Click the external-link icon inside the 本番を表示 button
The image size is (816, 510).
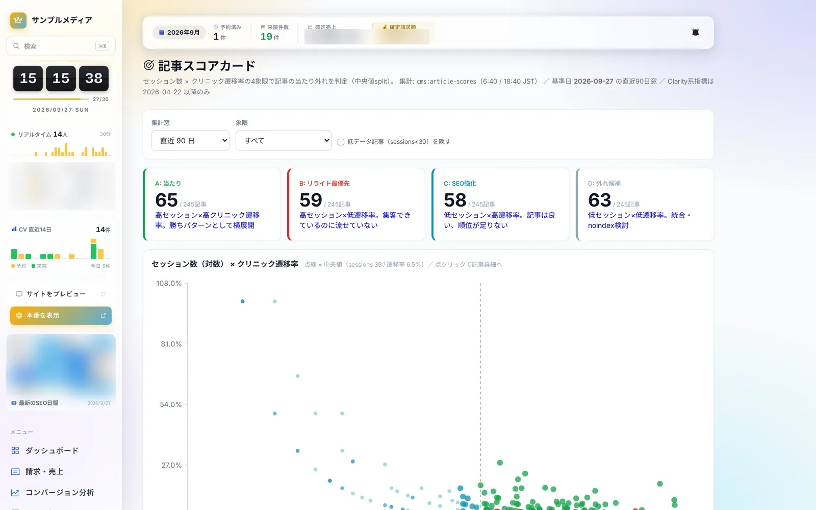[104, 316]
